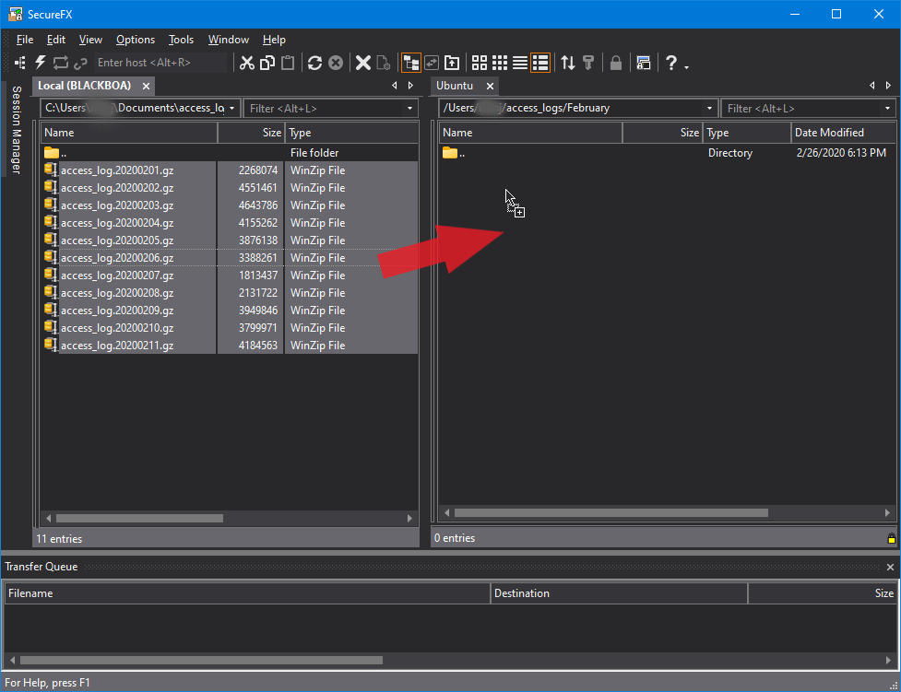Viewport: 901px width, 692px height.
Task: Open the Window menu
Action: click(228, 40)
